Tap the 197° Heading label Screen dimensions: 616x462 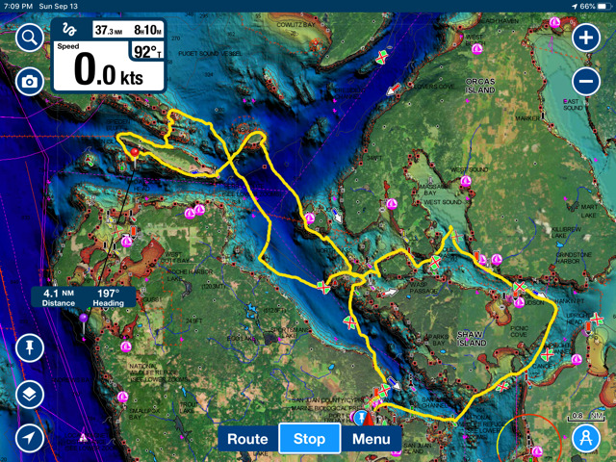pos(108,297)
